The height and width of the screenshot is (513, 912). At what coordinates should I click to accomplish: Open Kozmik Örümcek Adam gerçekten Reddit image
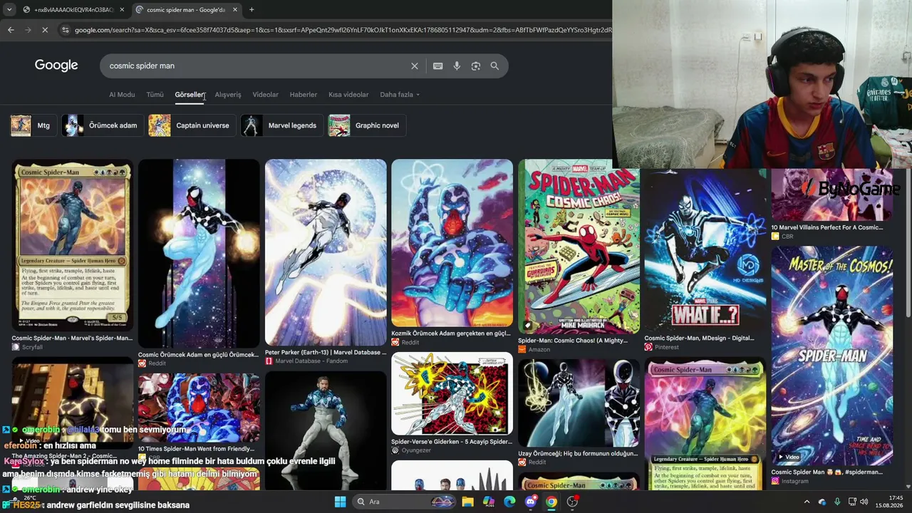tap(452, 243)
